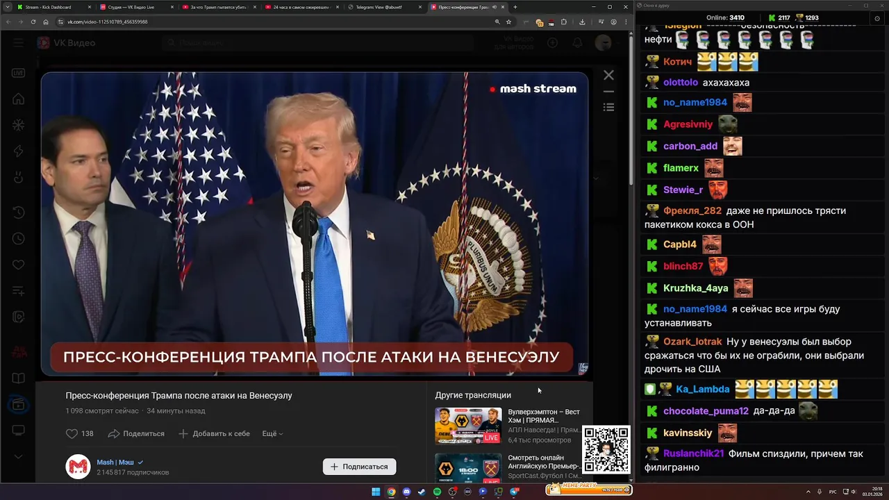The height and width of the screenshot is (500, 889).
Task: Click the QR code overlay image
Action: click(x=606, y=450)
